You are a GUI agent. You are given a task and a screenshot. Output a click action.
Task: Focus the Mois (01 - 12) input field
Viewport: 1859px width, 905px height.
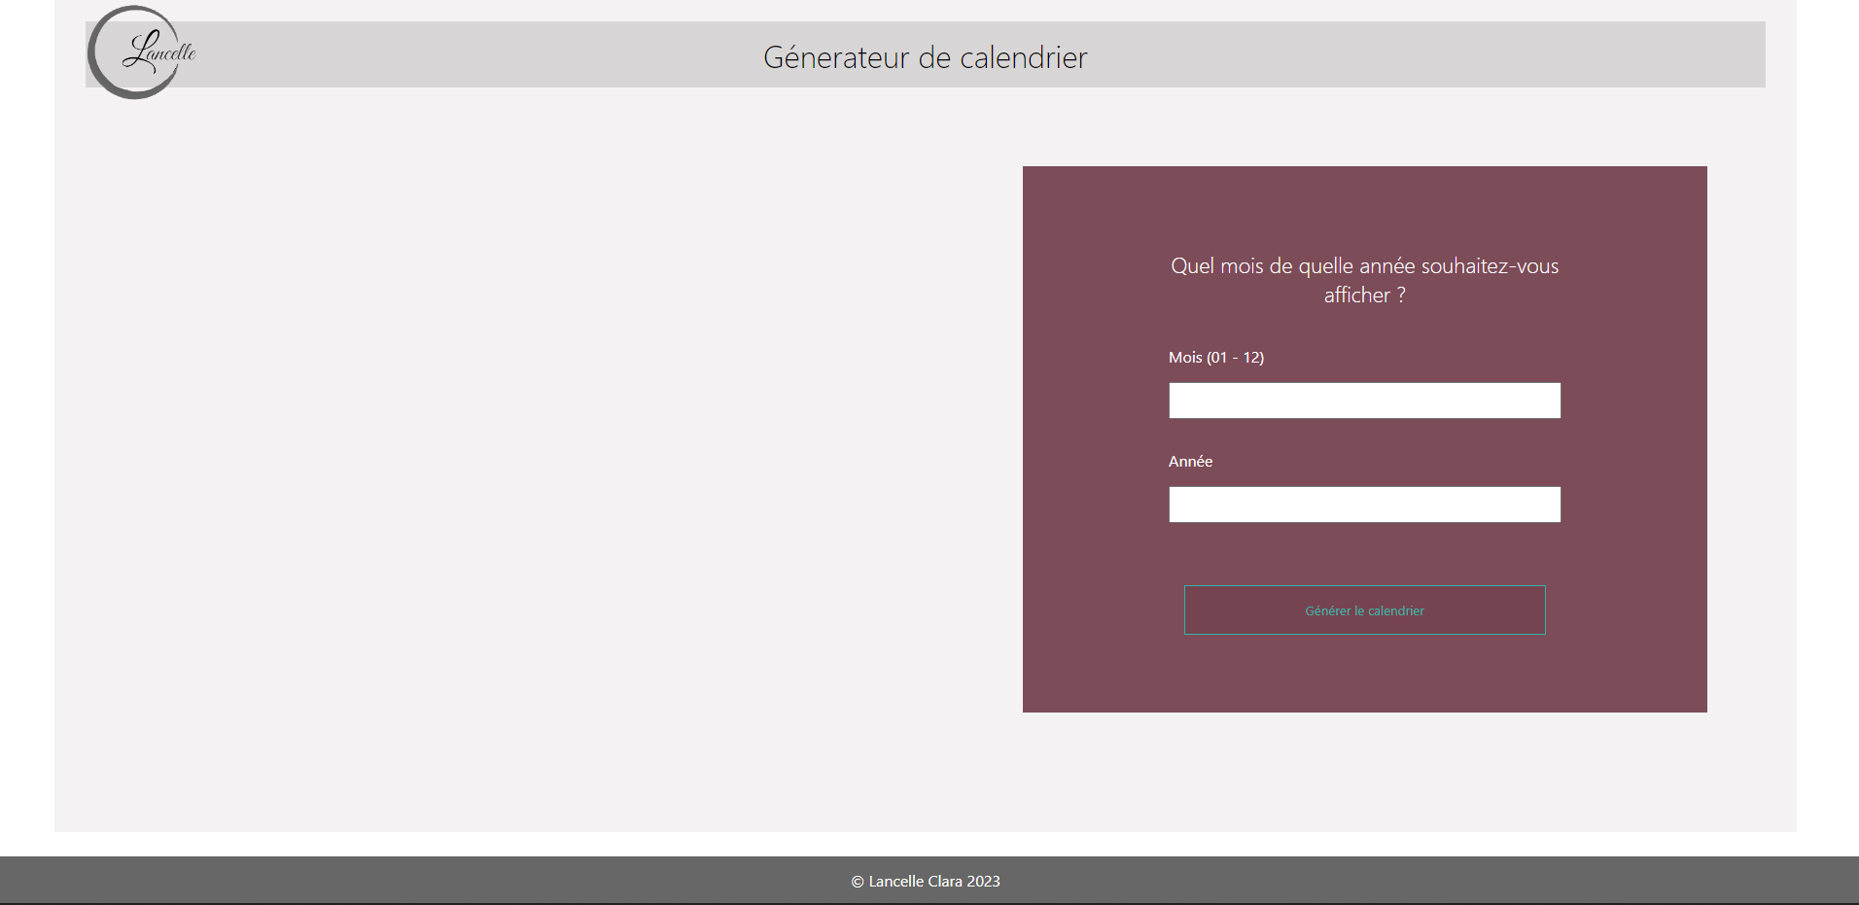pos(1364,400)
